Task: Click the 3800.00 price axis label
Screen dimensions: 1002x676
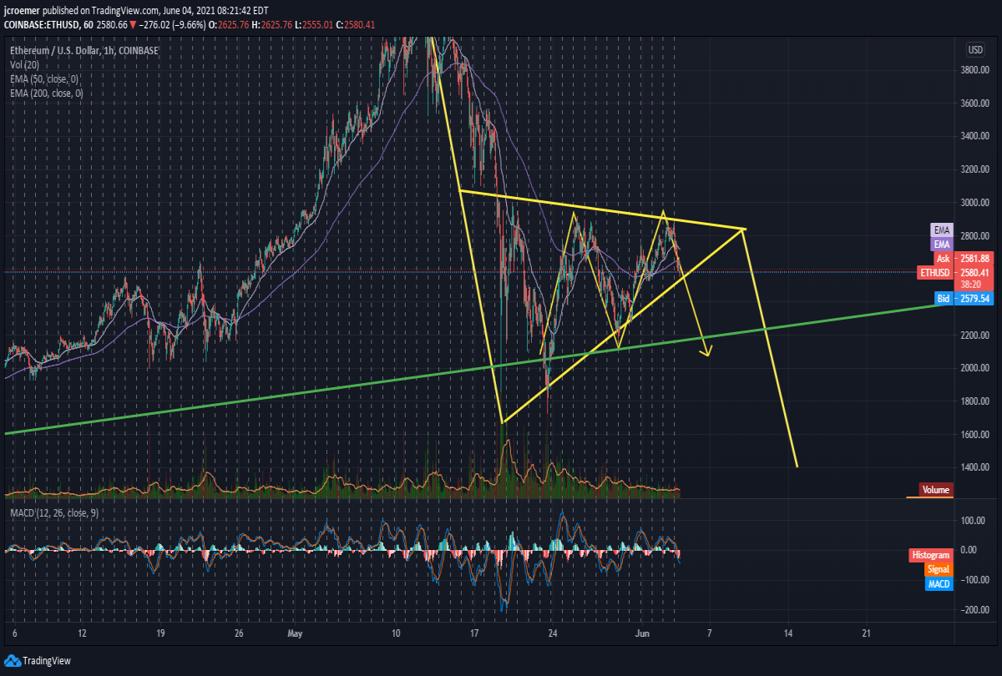Action: click(x=974, y=70)
